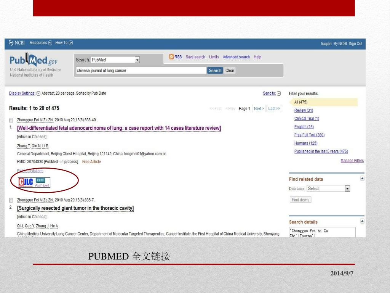Expand the Send to dropdown arrow

279,93
